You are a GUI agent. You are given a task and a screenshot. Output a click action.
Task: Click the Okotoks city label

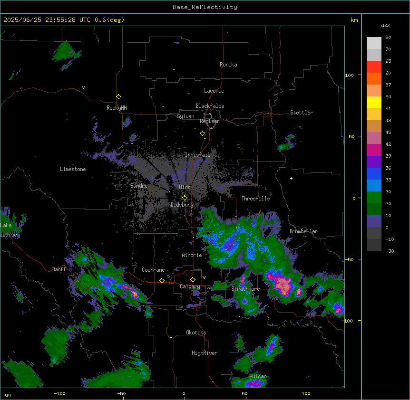point(196,333)
